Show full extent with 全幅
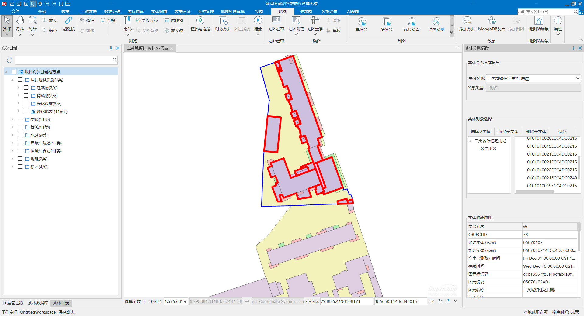Viewport: 584px width, 316px height. pyautogui.click(x=108, y=20)
